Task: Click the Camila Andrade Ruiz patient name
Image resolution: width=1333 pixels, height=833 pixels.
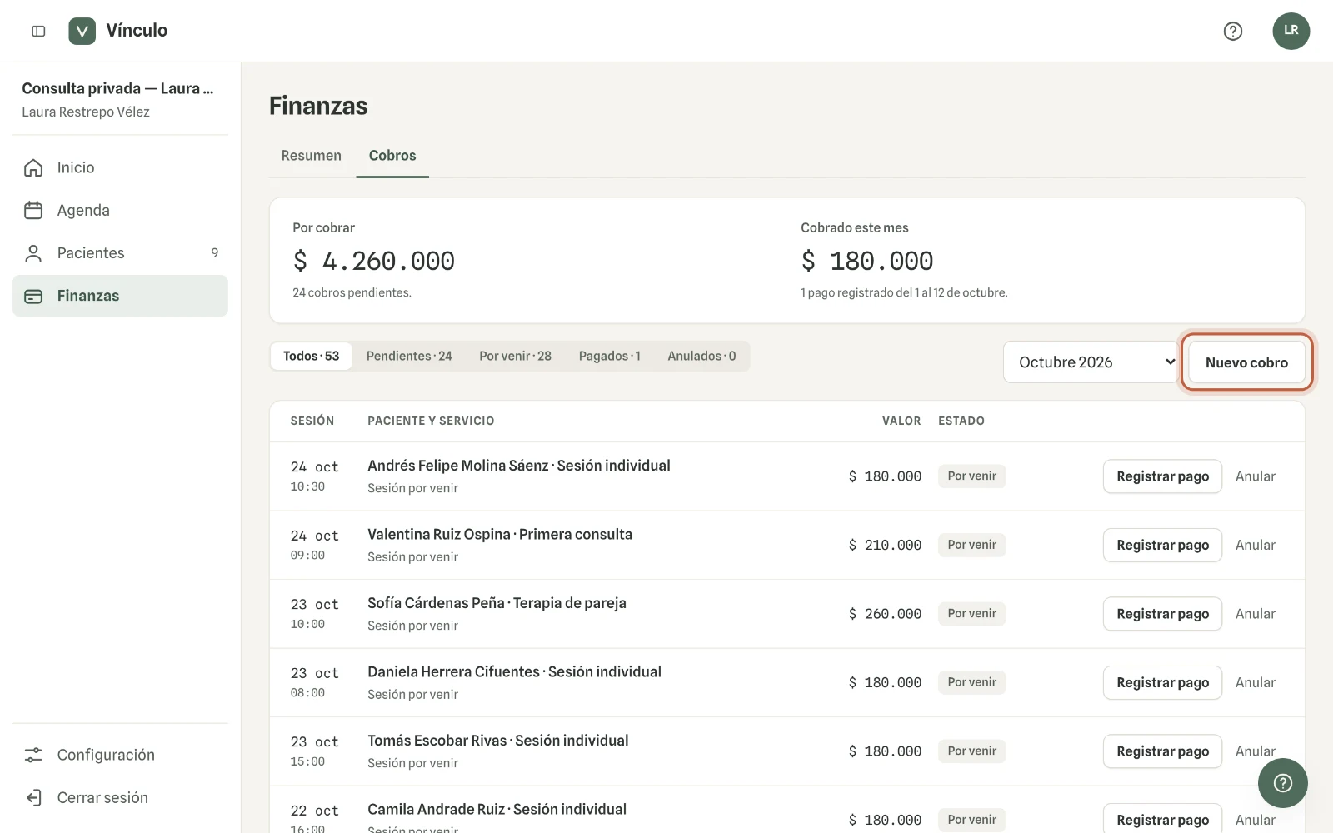Action: pyautogui.click(x=437, y=810)
